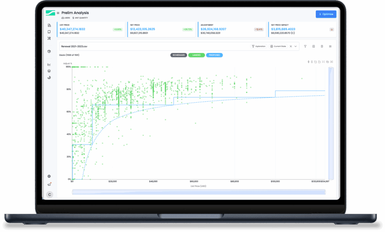This screenshot has width=385, height=232.
Task: Open the globe language icon
Action: coord(49,176)
